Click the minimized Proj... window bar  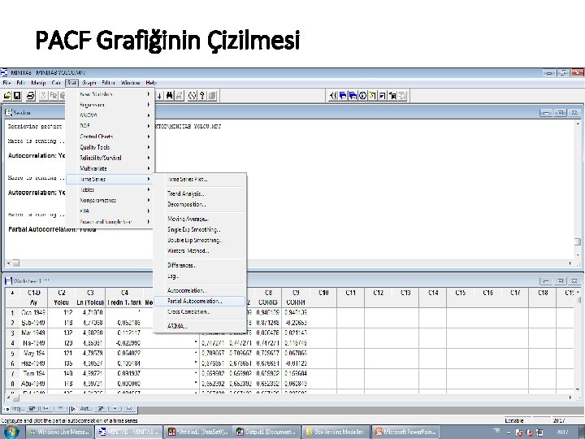[35, 409]
